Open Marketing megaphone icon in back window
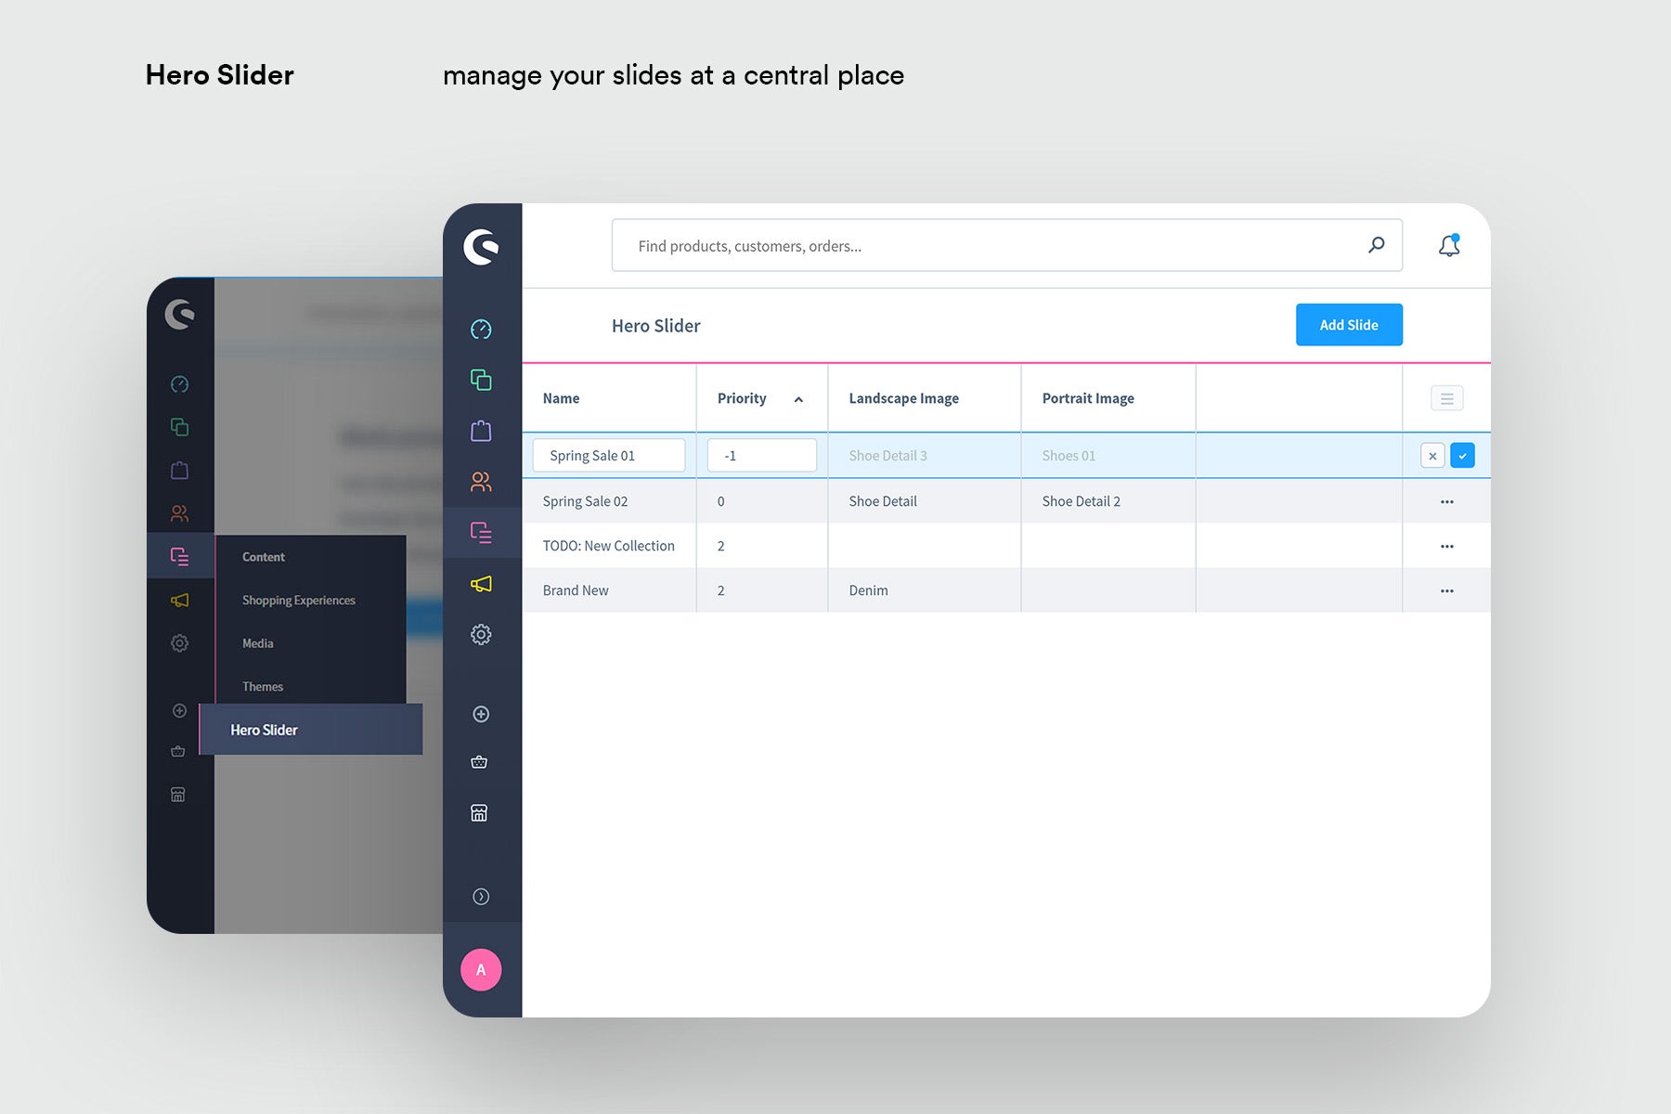Screen dimensions: 1671x1114 (x=180, y=601)
